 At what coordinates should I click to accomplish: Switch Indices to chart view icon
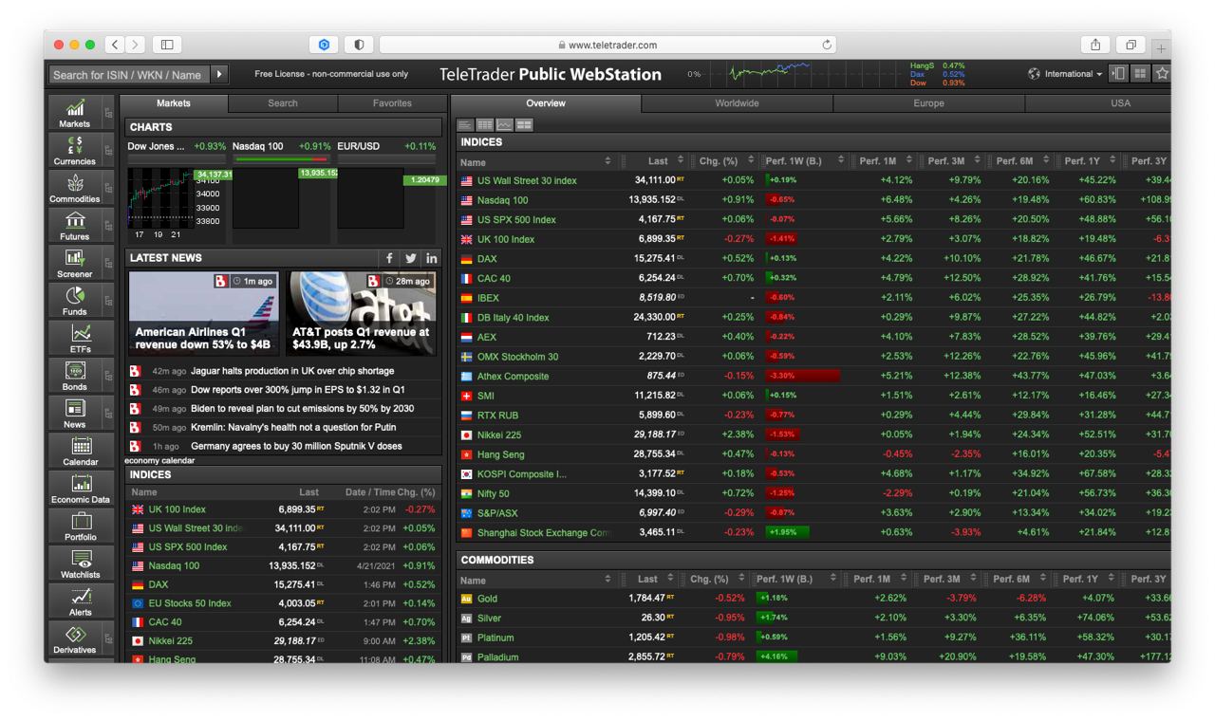pyautogui.click(x=504, y=124)
